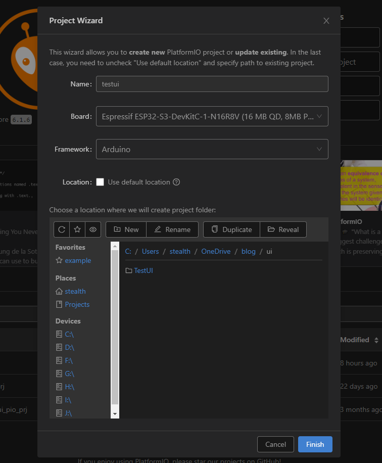Select the C:\ drive device
382x463 pixels.
[69, 334]
